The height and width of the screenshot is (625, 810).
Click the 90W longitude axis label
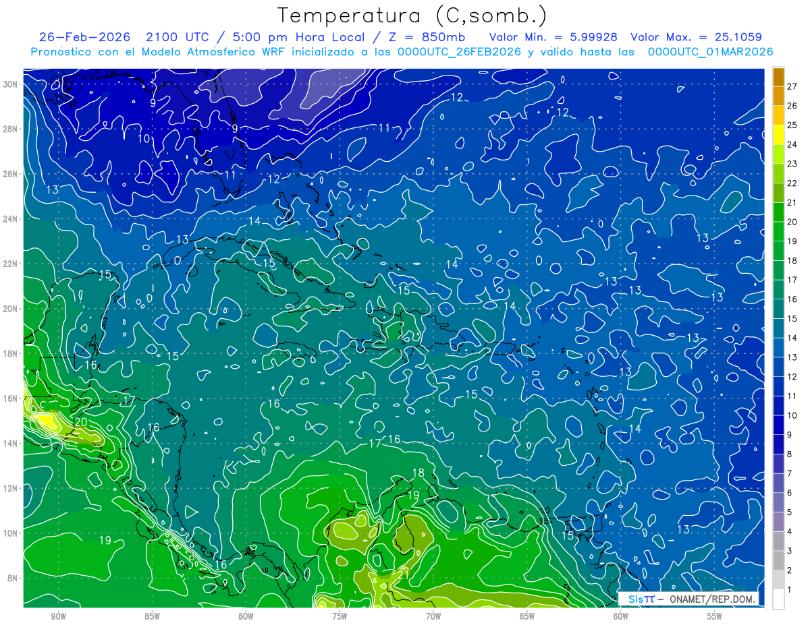(58, 616)
